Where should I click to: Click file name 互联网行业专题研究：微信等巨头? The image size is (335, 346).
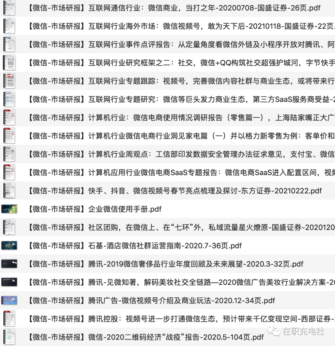point(182,99)
